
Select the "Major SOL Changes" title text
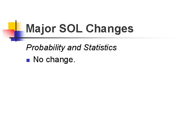coord(80,29)
